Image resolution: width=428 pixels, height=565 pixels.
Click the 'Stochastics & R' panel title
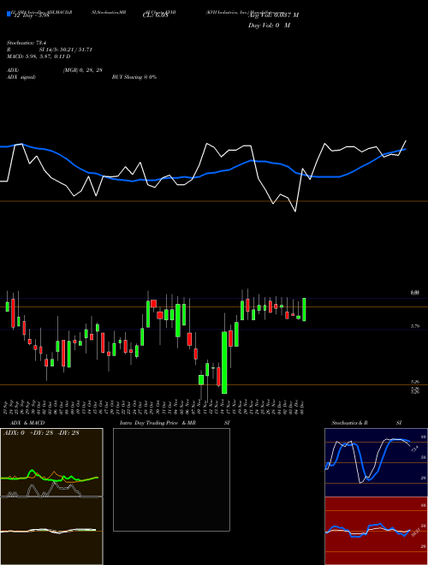point(349,423)
